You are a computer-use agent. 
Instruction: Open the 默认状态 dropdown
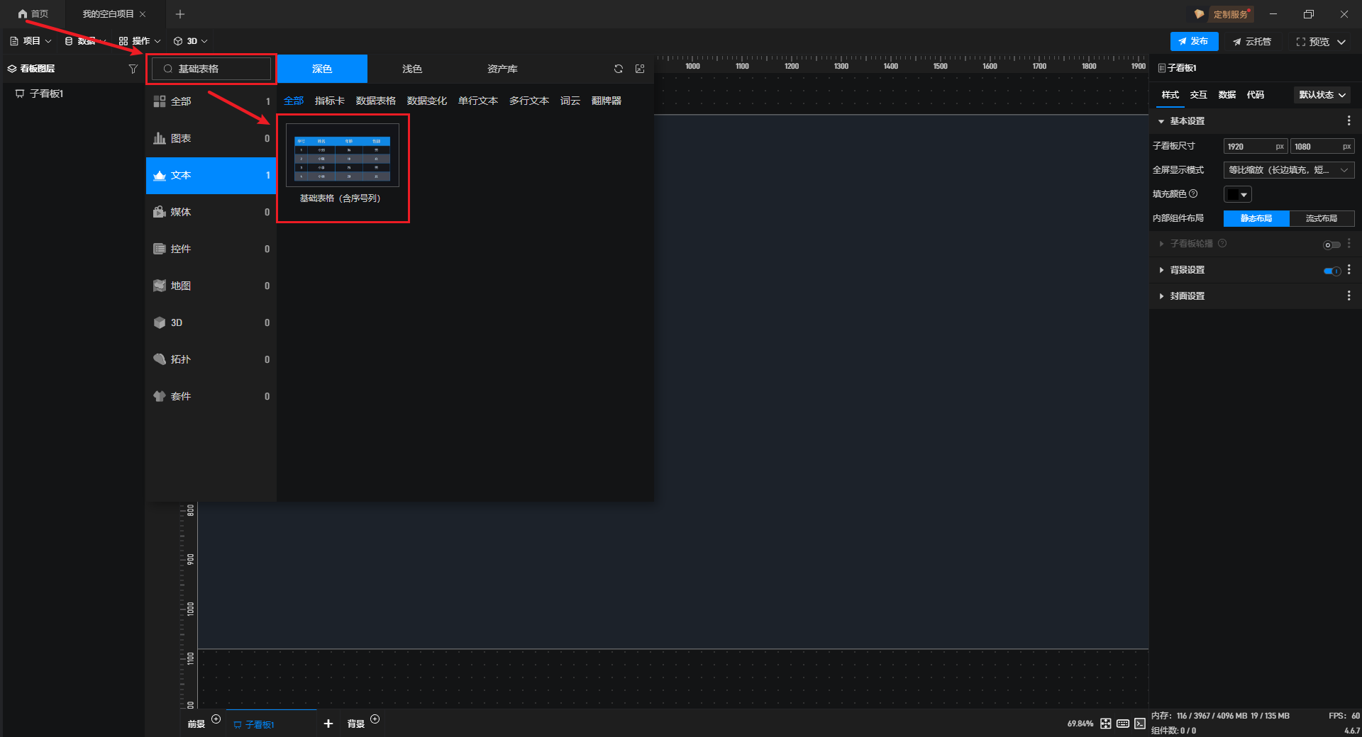point(1322,95)
